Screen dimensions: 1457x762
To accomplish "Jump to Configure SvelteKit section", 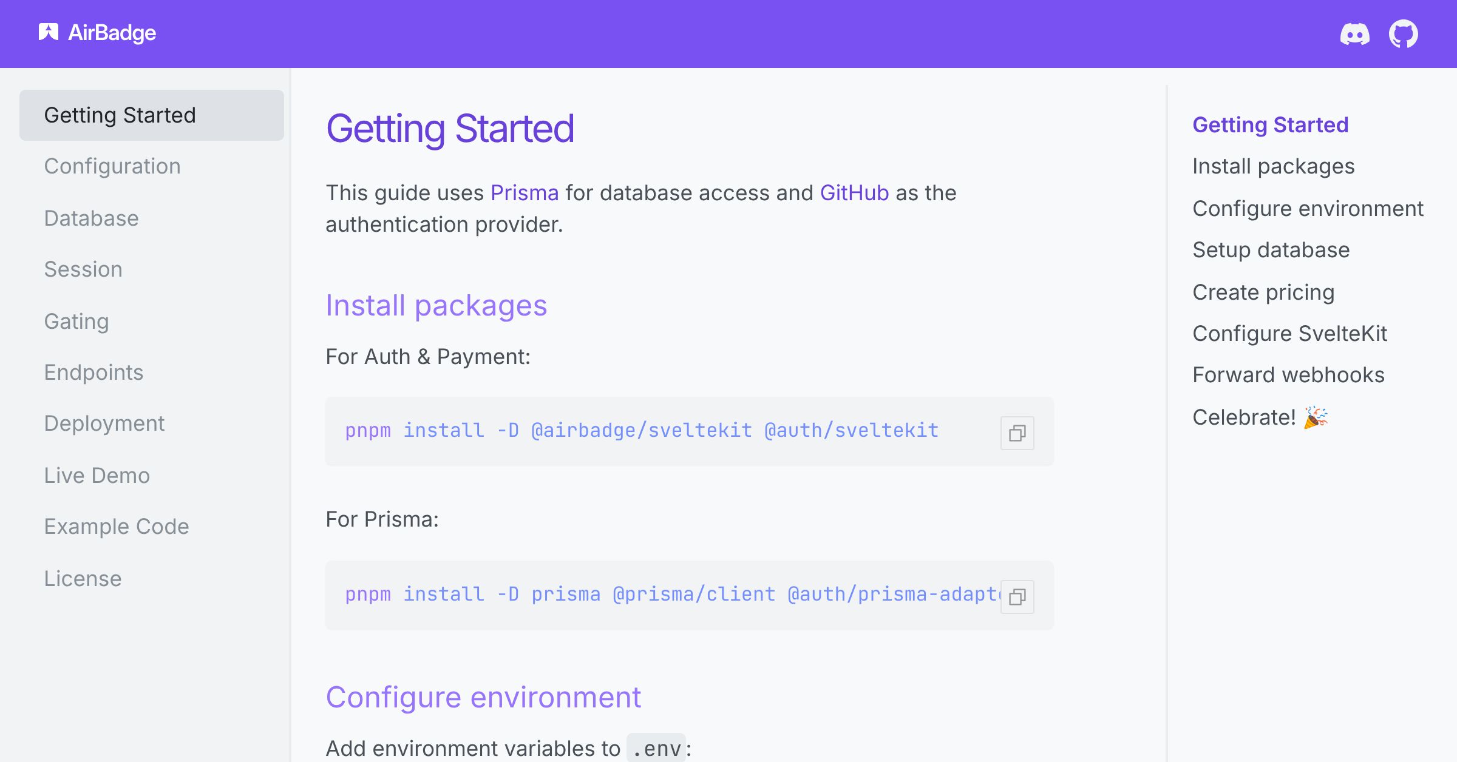I will 1290,333.
